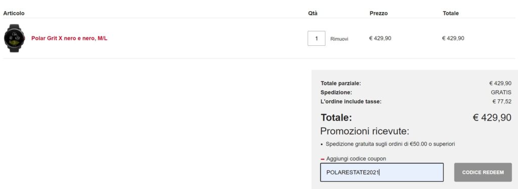The image size is (518, 189).
Task: Select the GRATIS shipping value
Action: click(x=501, y=93)
